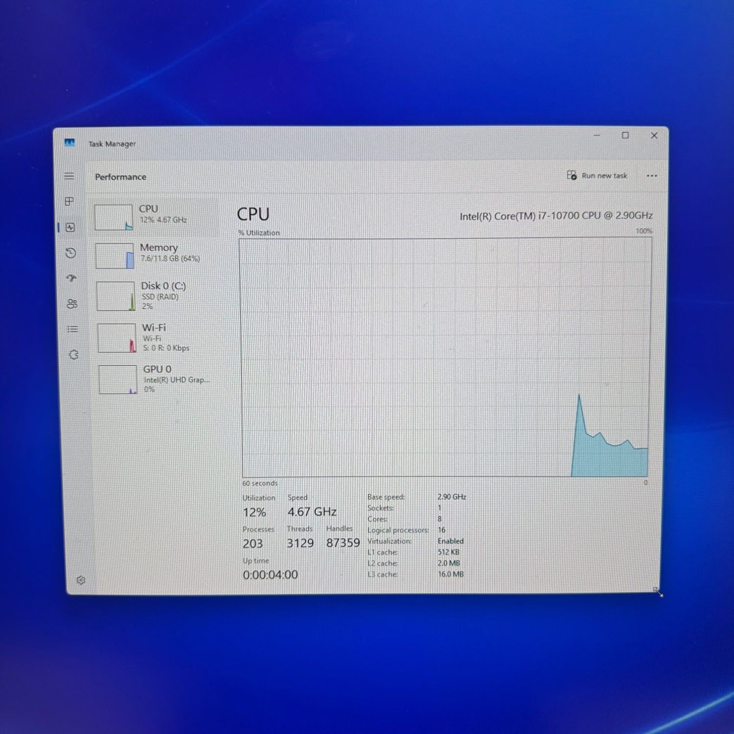Open the Details page icon
Image resolution: width=734 pixels, height=734 pixels.
72,329
